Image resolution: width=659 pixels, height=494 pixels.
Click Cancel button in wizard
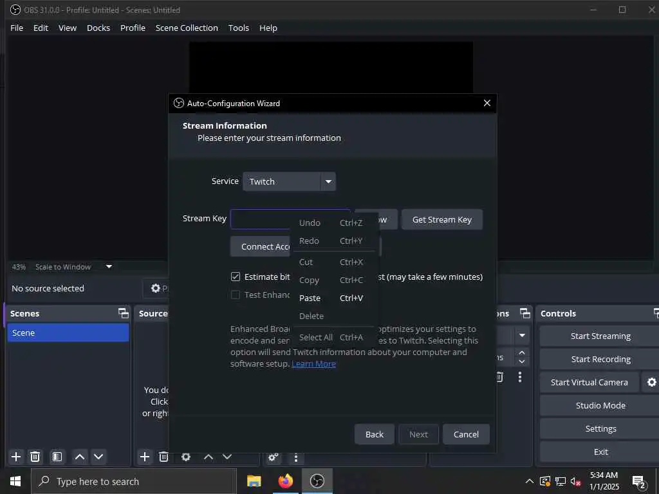pyautogui.click(x=466, y=434)
